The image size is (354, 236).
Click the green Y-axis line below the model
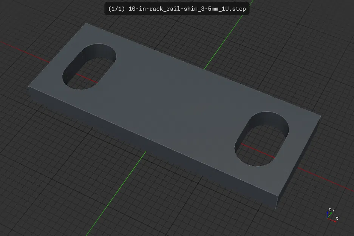point(116,194)
